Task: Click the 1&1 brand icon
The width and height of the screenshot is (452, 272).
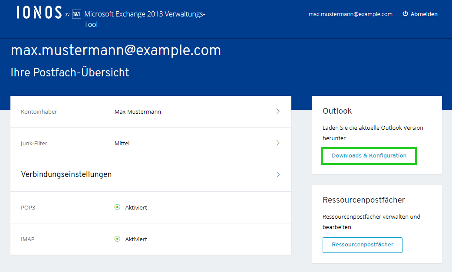Action: pos(76,14)
